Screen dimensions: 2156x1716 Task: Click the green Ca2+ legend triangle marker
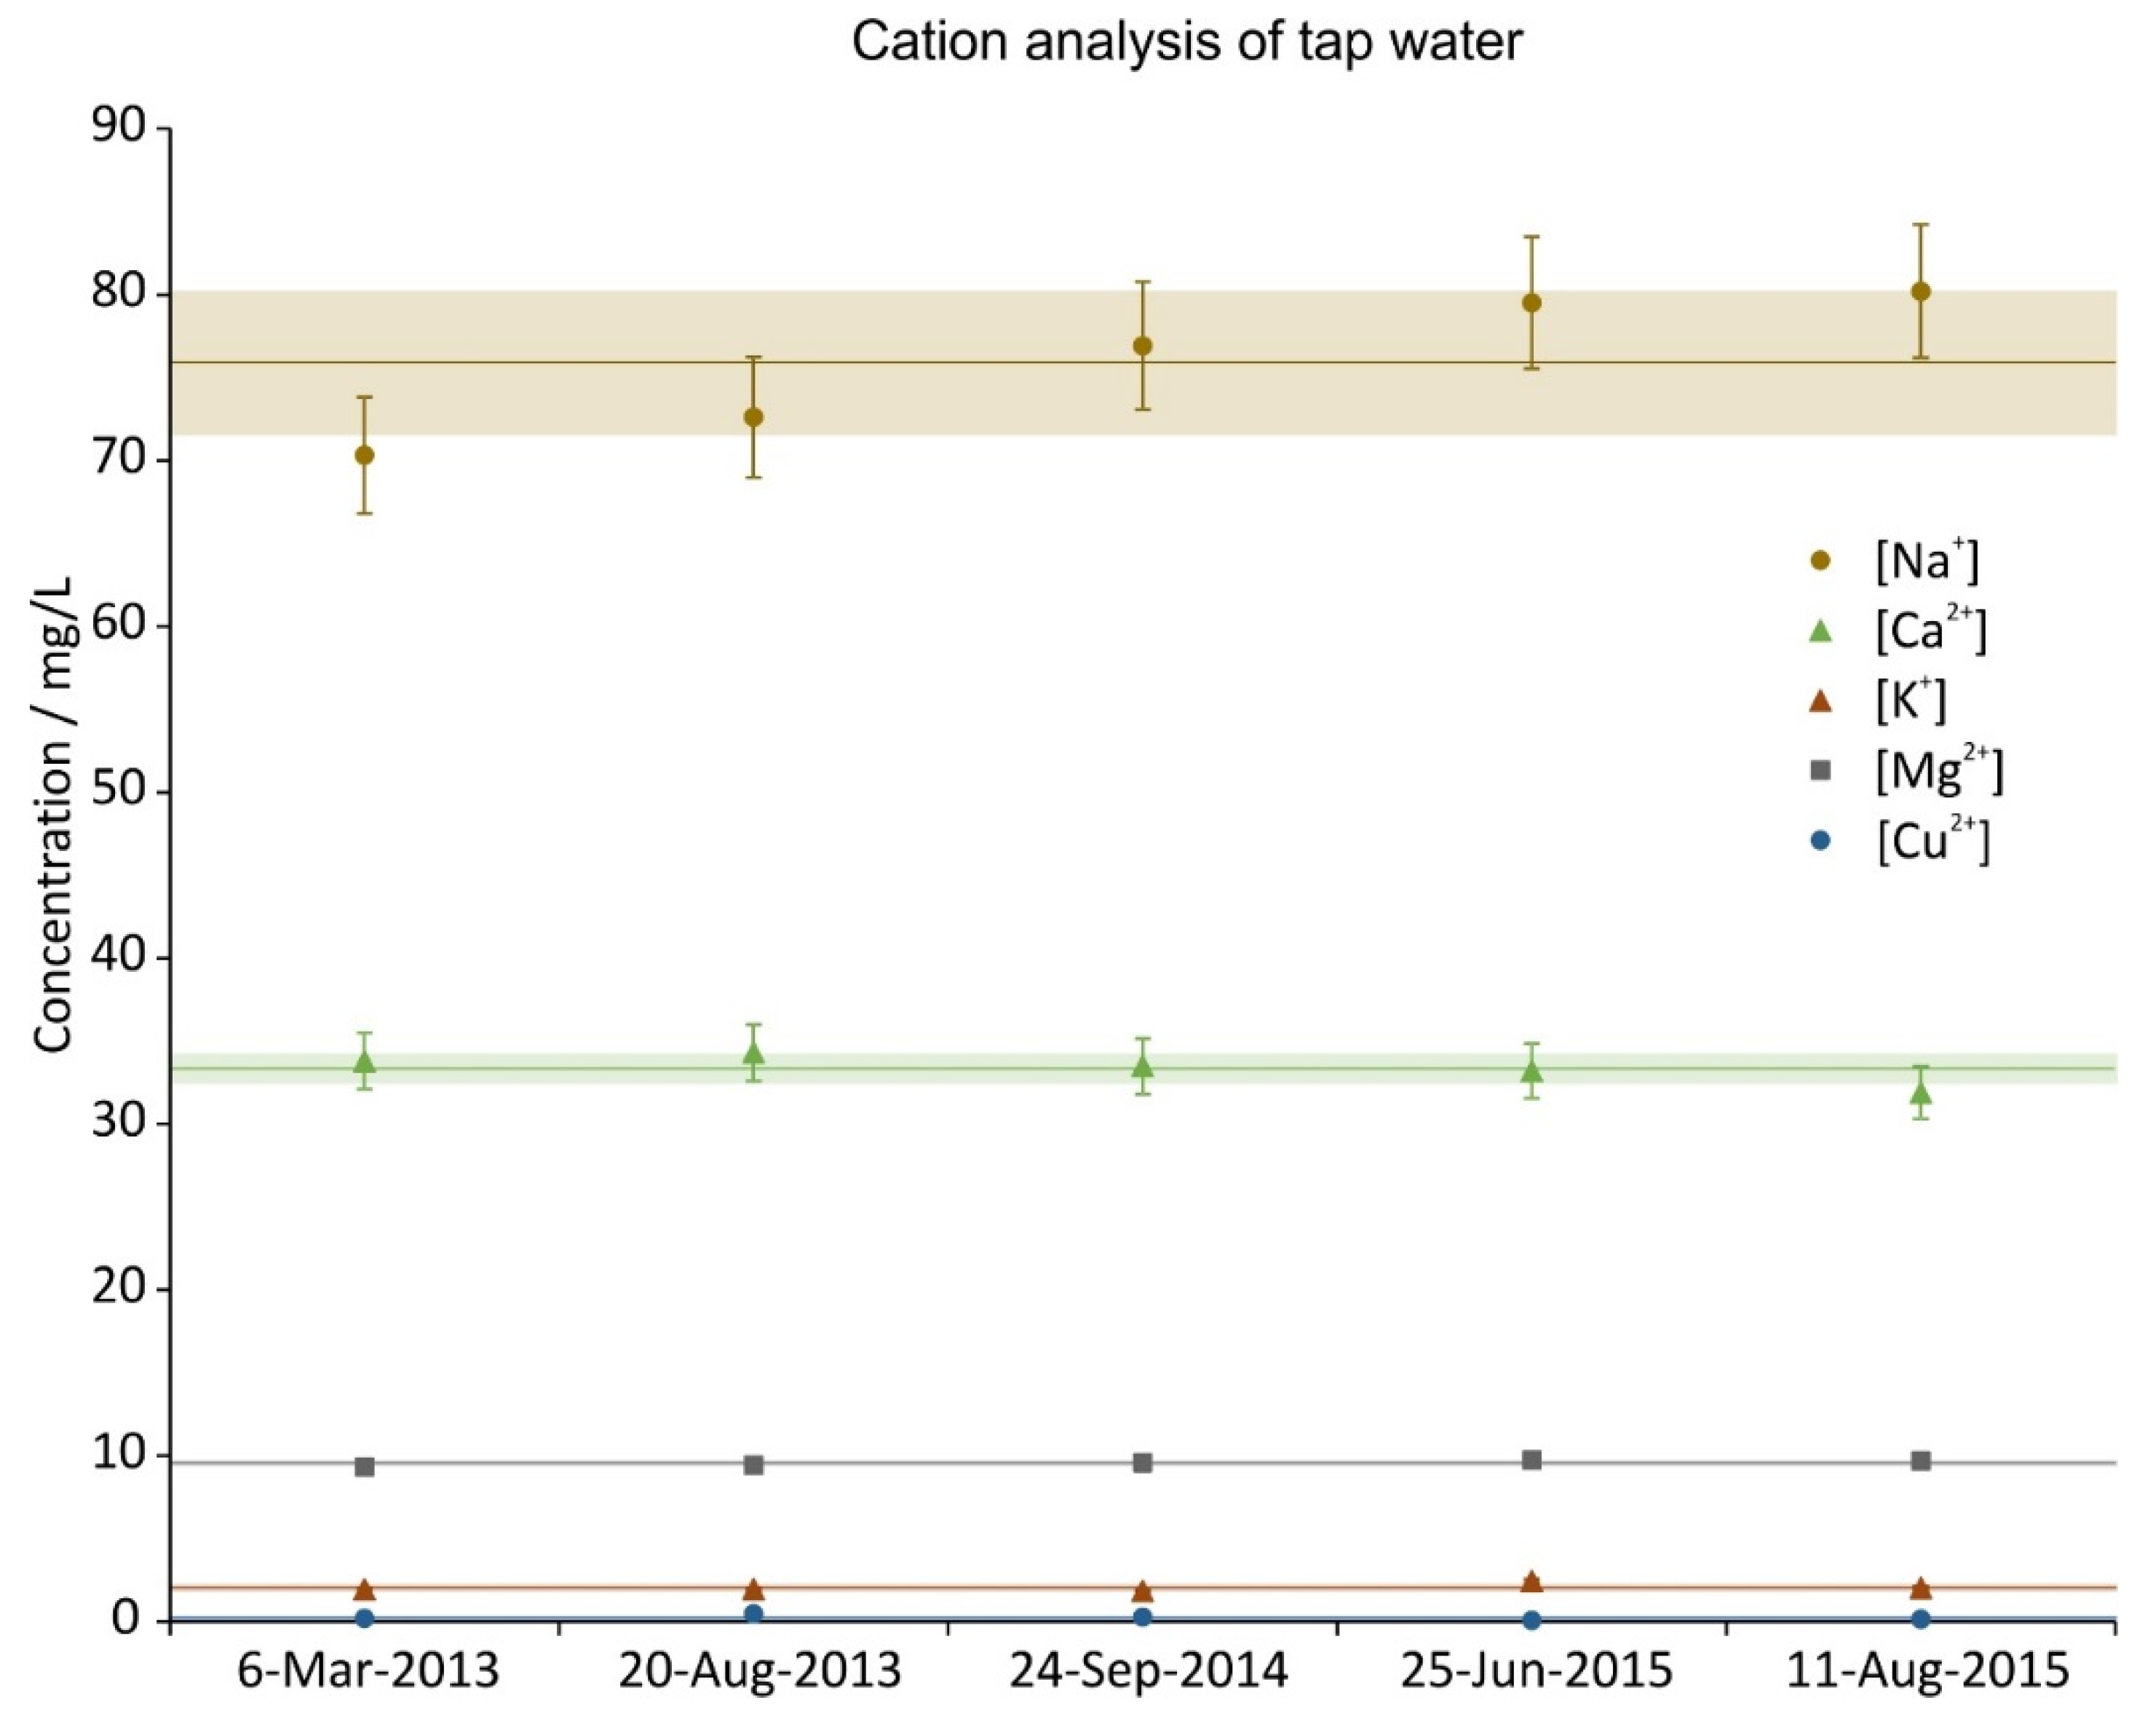click(1821, 632)
